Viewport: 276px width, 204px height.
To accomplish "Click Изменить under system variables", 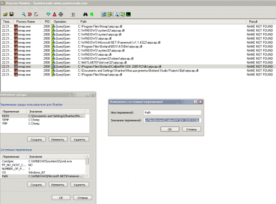I will 58,185.
